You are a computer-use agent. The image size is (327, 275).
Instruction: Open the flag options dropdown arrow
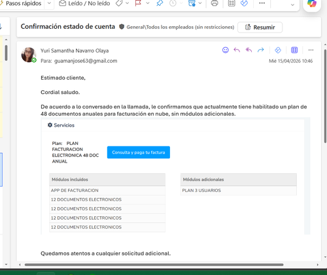point(148,3)
